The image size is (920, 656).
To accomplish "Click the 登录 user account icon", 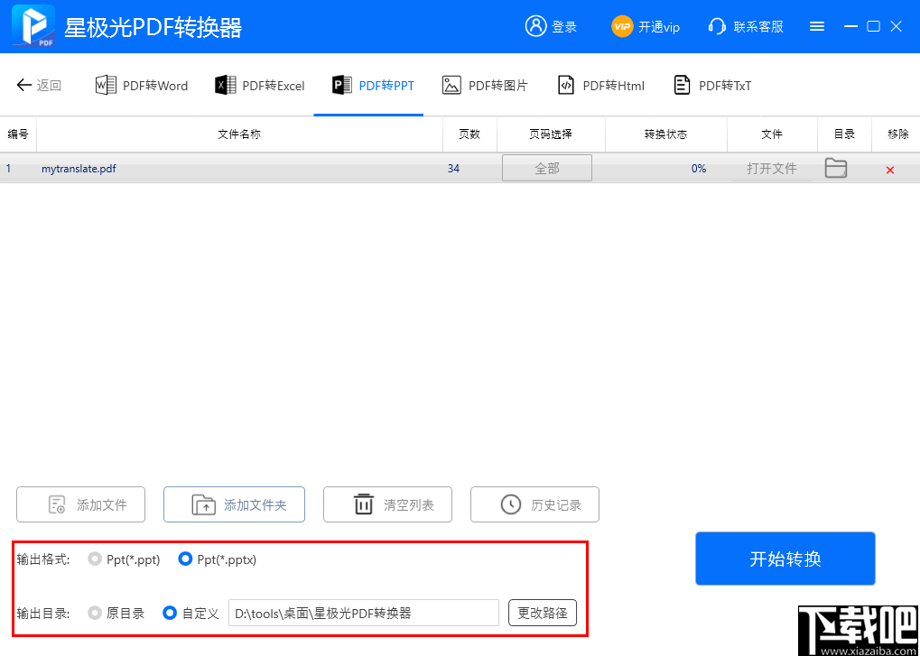I will pos(536,26).
